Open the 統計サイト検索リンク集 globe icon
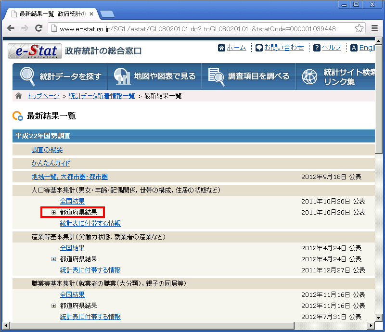385x332 pixels. [309, 76]
